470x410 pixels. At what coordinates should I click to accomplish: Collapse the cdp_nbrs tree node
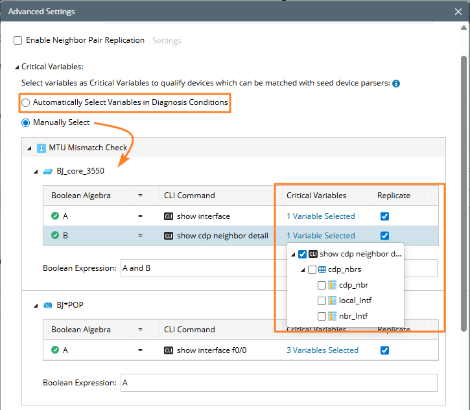tap(303, 269)
